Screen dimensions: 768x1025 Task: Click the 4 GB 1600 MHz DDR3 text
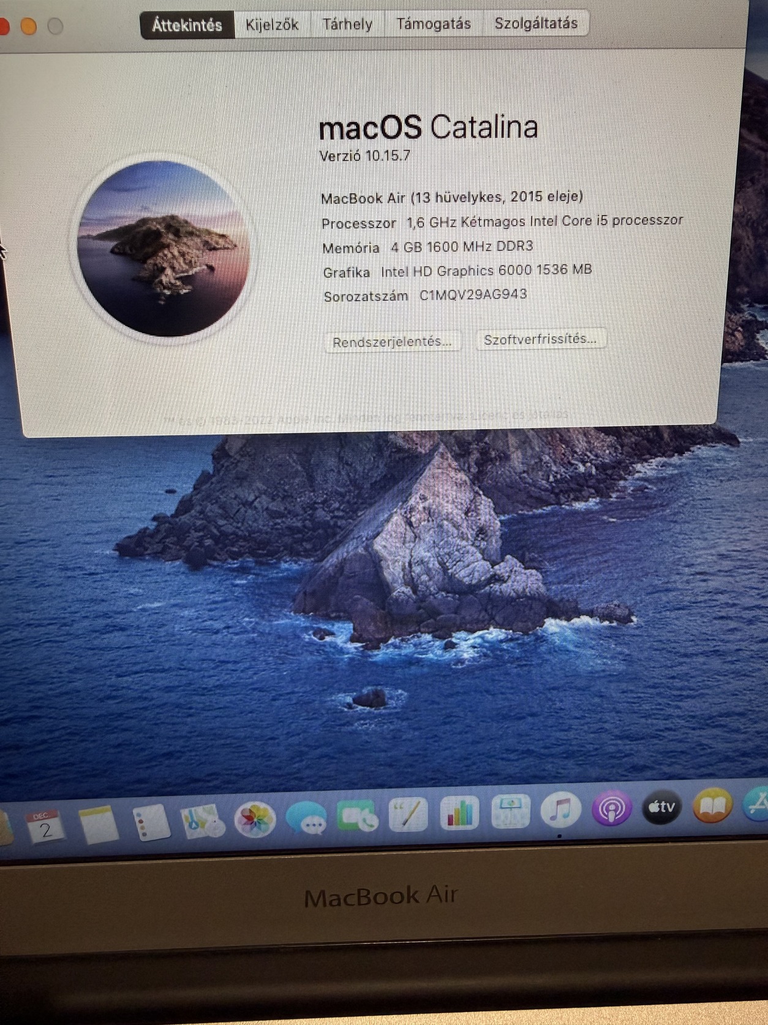462,246
